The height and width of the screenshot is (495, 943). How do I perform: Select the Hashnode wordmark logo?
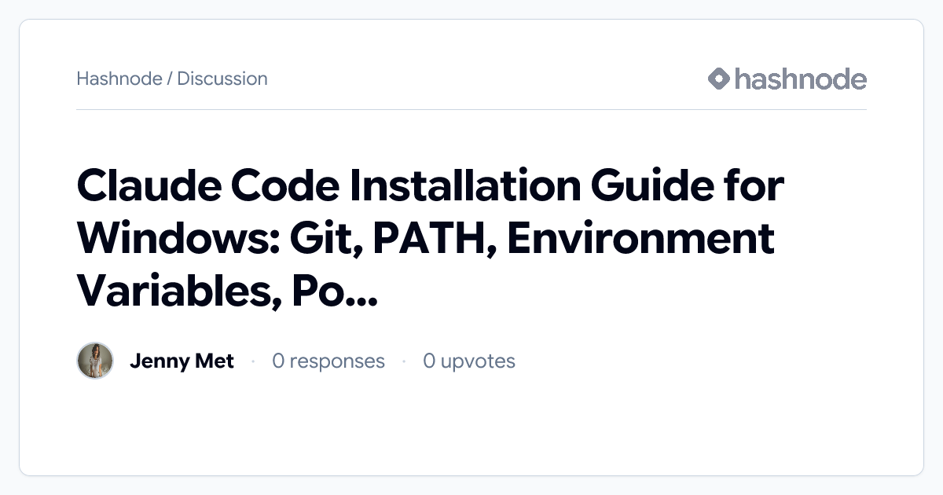tap(800, 79)
